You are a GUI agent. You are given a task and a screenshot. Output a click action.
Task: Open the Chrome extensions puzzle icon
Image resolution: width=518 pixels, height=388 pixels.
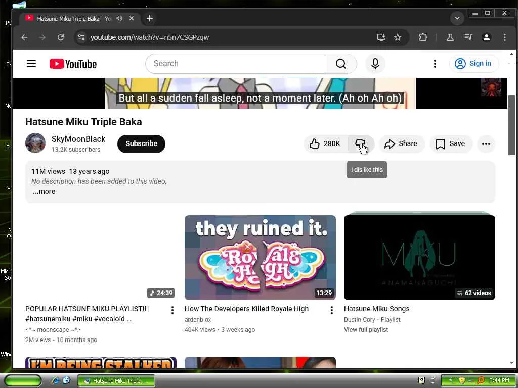pos(423,37)
